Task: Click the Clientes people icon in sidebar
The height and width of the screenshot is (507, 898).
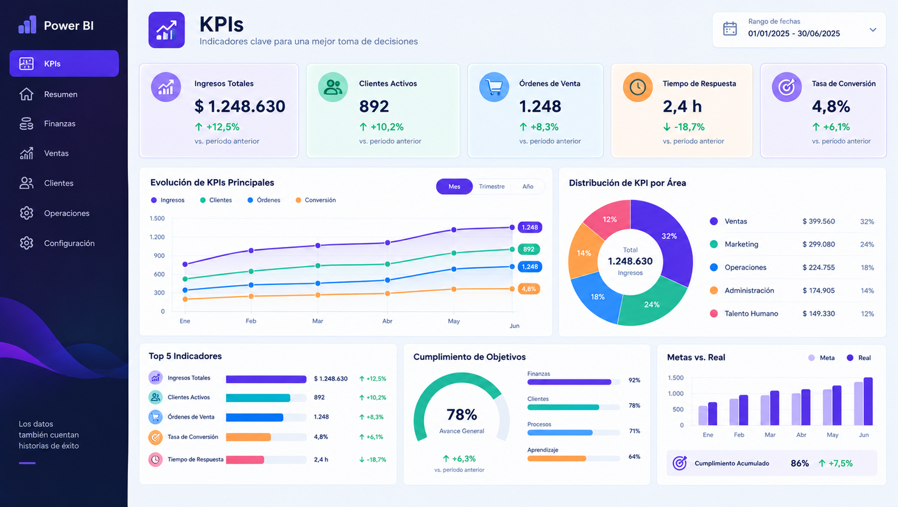Action: (26, 183)
